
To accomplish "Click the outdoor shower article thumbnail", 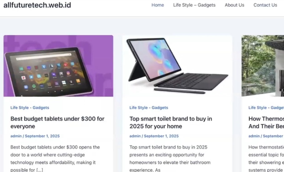I will [x=263, y=66].
